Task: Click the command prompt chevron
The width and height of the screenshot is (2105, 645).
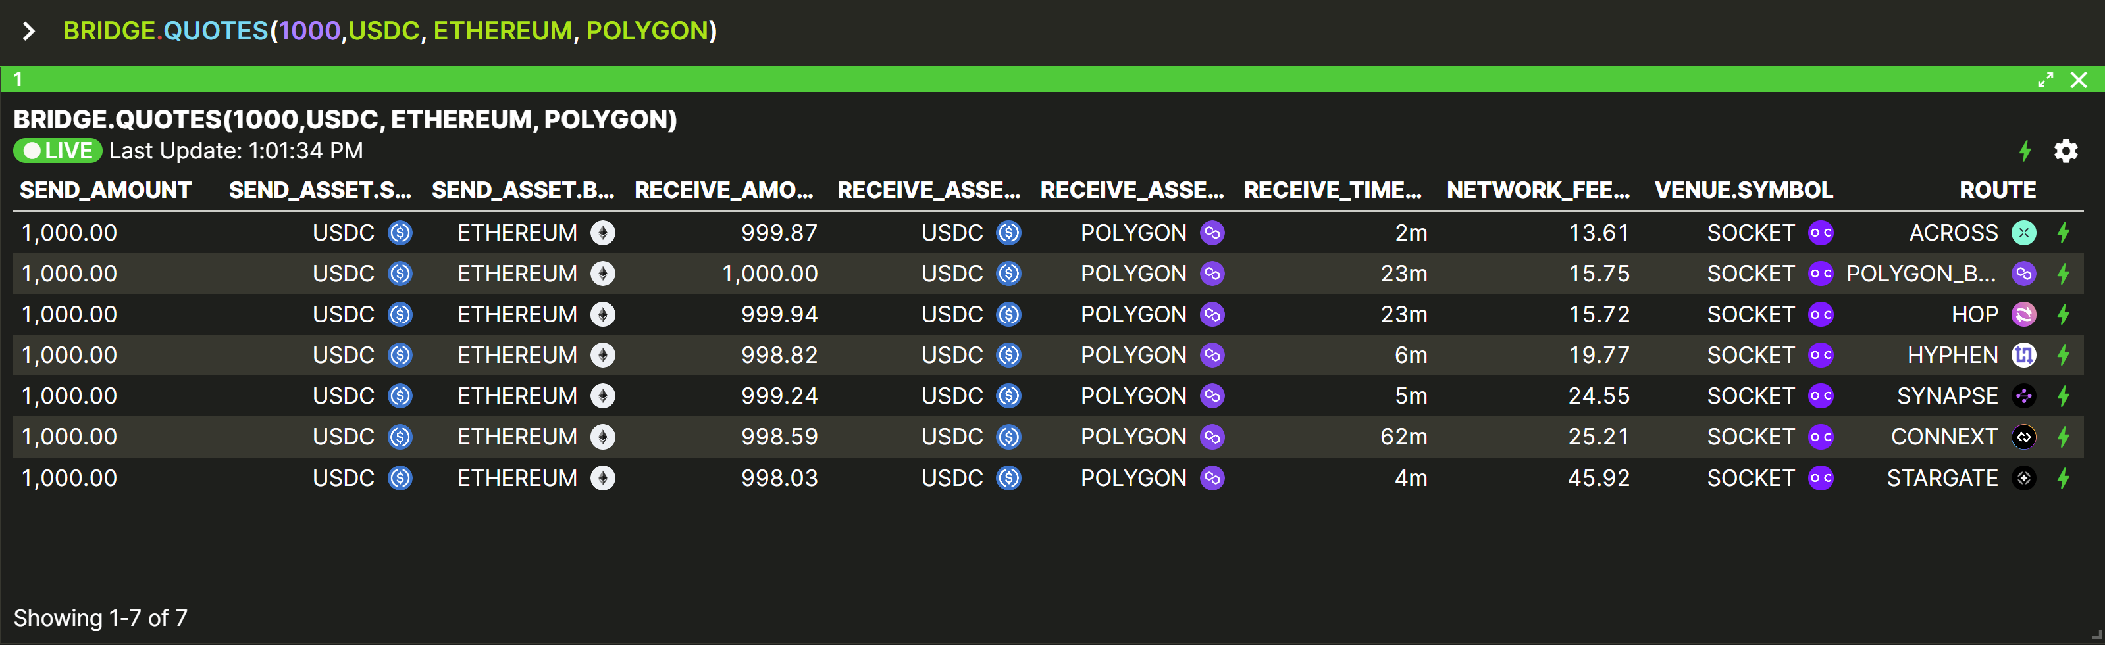Action: tap(30, 31)
